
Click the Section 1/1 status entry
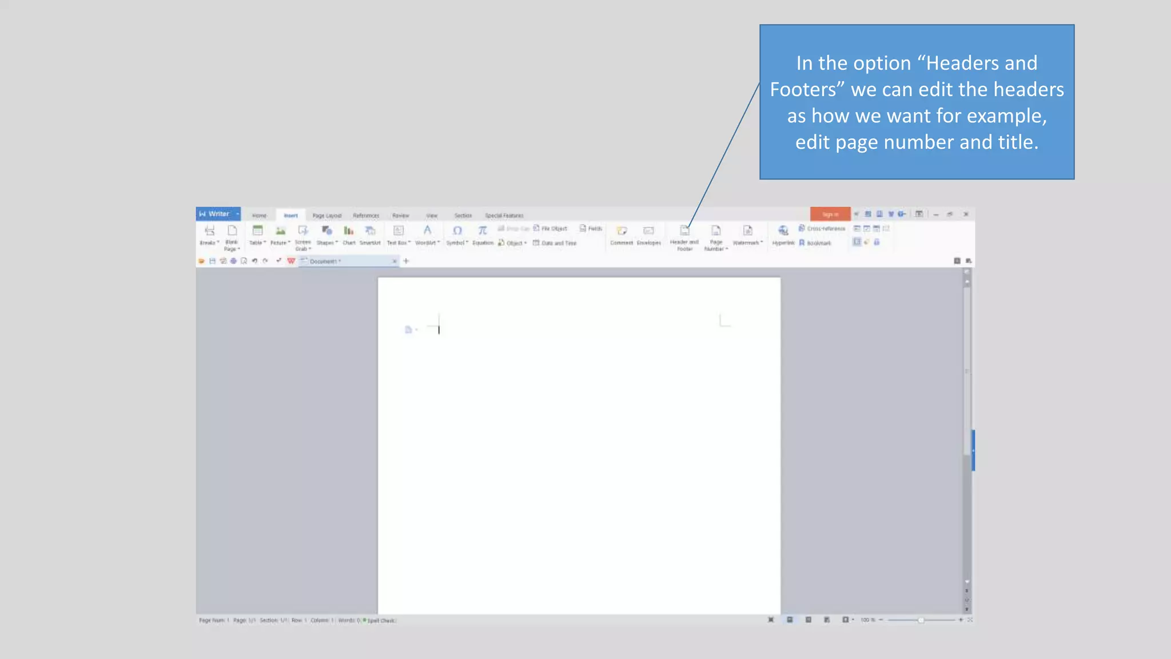tap(273, 620)
